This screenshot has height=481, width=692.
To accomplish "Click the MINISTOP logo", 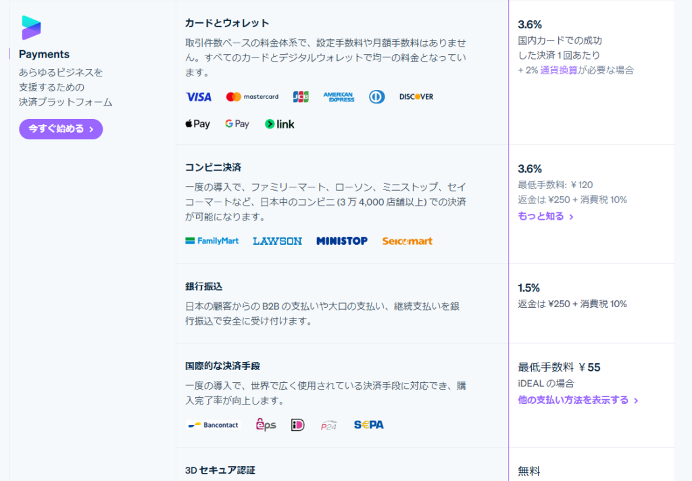I will coord(342,241).
